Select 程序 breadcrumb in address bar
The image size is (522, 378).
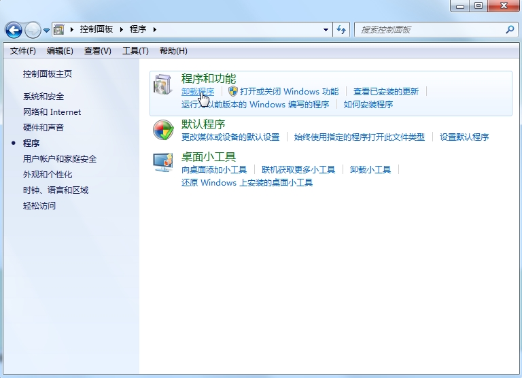click(138, 29)
